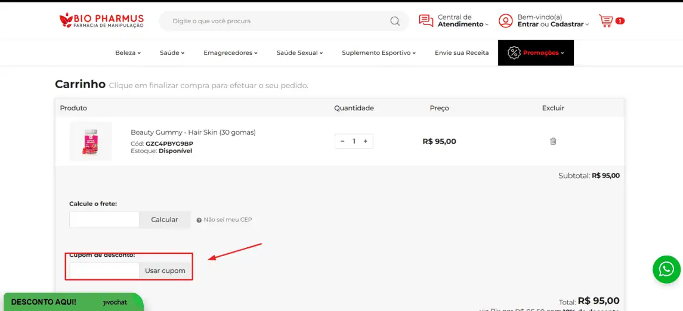This screenshot has height=311, width=683.
Task: Open the Não sei meu CEP link
Action: coord(228,220)
